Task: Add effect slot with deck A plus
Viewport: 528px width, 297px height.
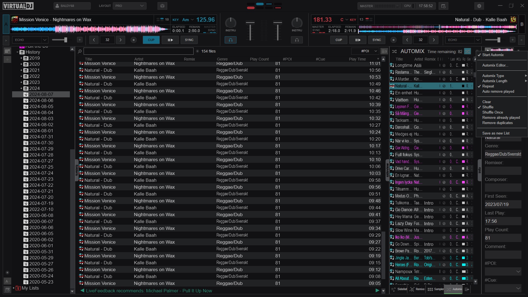Action: pos(80,40)
